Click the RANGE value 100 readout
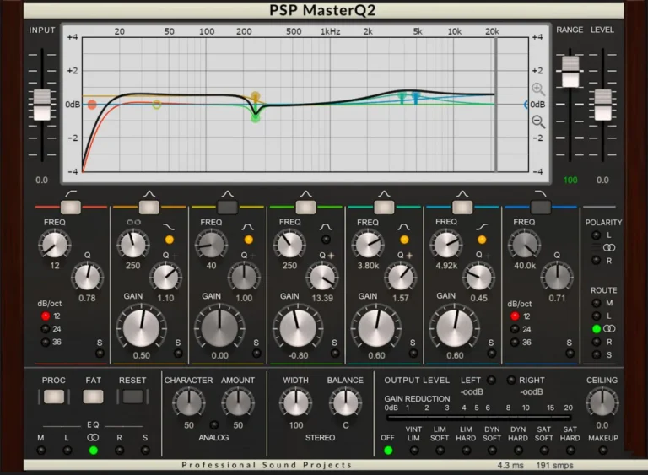This screenshot has width=648, height=475. [570, 181]
